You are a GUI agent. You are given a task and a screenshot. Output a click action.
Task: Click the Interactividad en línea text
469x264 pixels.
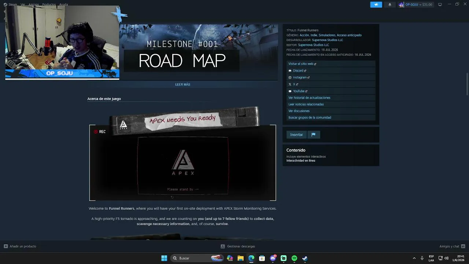tap(300, 161)
